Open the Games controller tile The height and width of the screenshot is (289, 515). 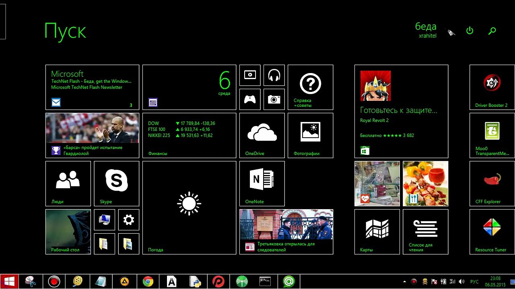250,99
